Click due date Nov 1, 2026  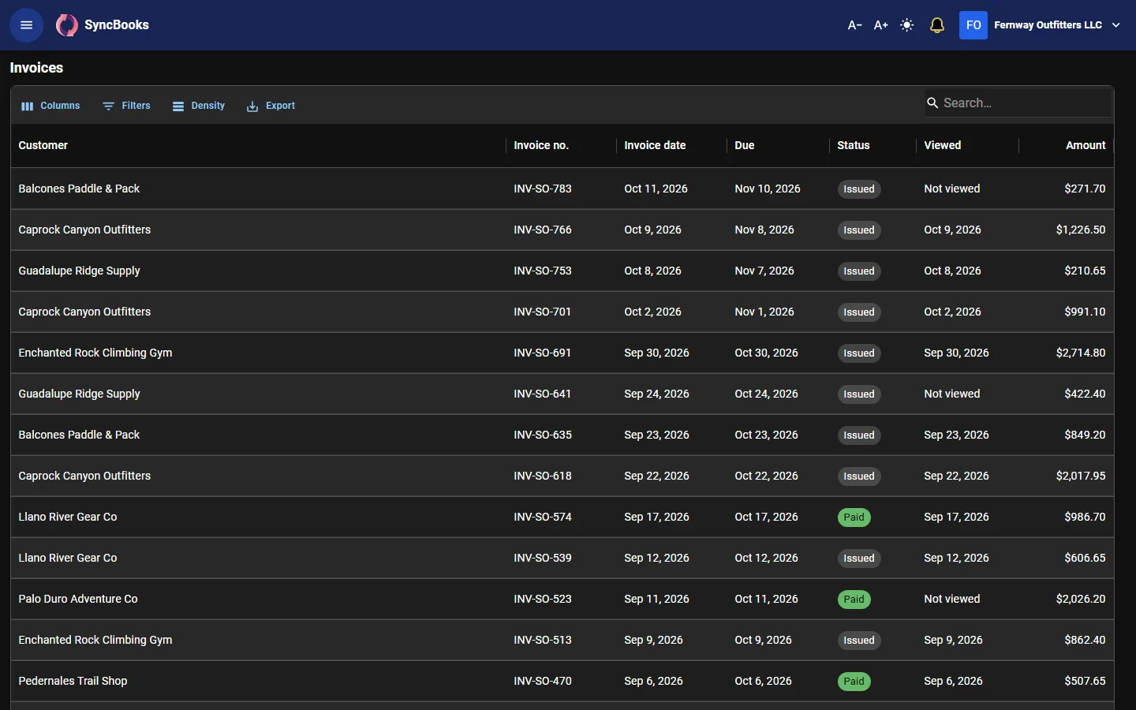764,312
